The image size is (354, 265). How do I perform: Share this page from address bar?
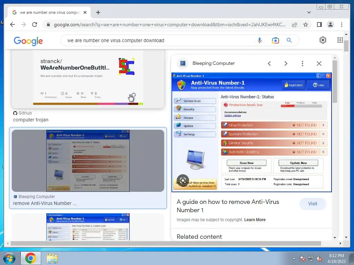pyautogui.click(x=295, y=24)
